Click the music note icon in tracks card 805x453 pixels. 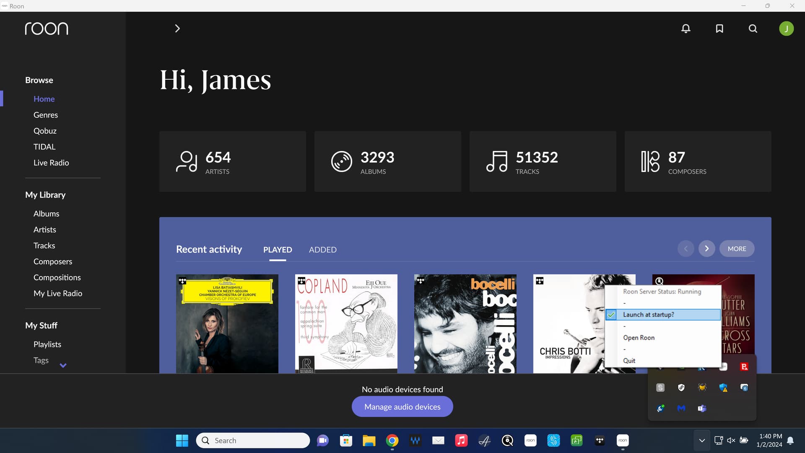point(497,161)
